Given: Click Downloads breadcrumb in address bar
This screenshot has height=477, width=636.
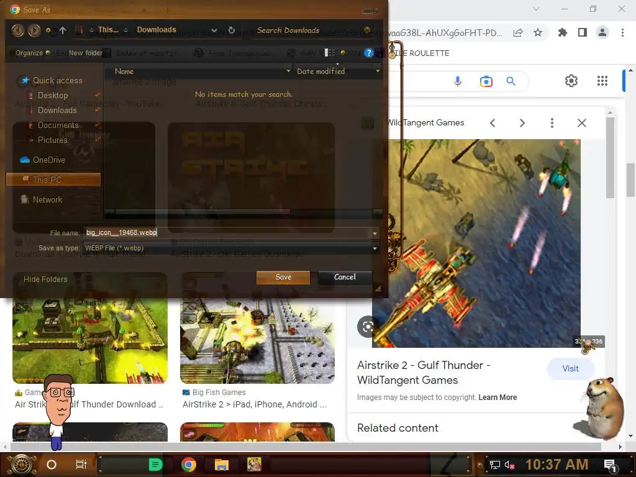Looking at the screenshot, I should pyautogui.click(x=157, y=30).
